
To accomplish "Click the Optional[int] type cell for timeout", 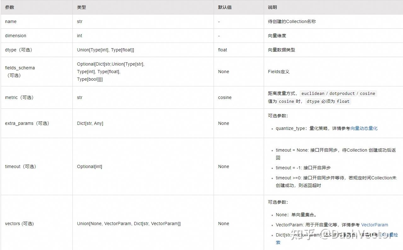I will 89,166.
